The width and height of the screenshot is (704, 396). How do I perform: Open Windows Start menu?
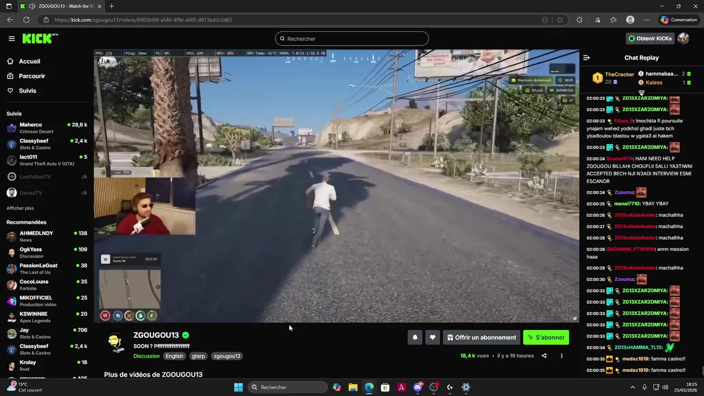[238, 387]
